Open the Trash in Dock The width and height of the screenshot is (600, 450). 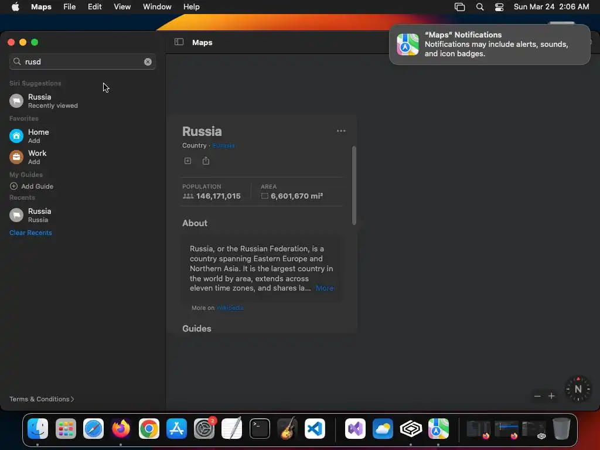click(561, 428)
